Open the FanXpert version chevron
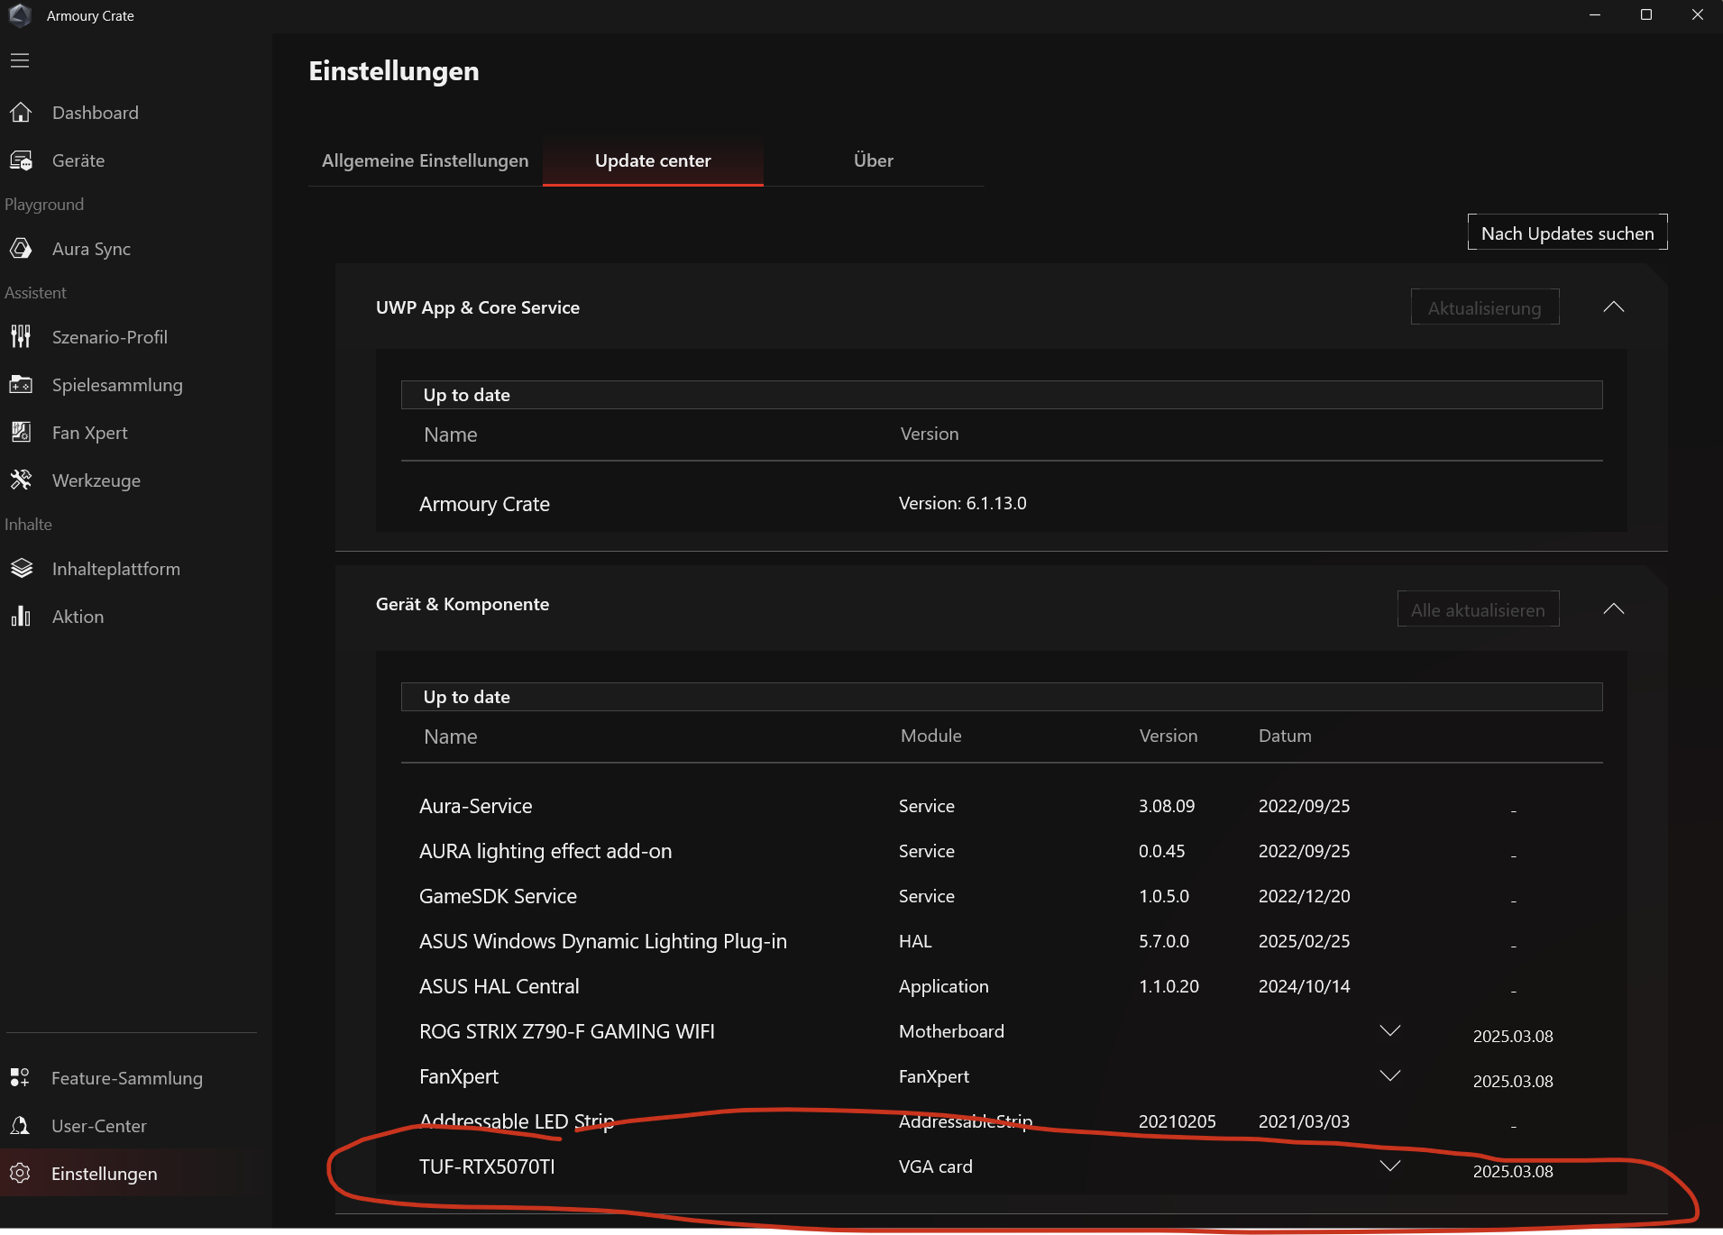 [x=1388, y=1075]
